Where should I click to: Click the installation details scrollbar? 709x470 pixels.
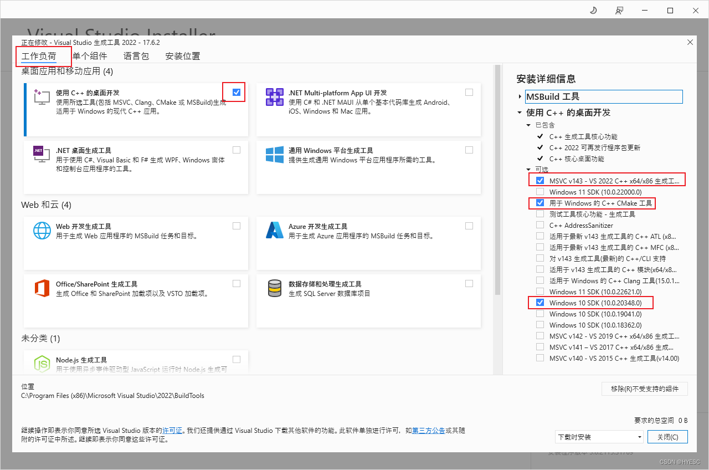[692, 222]
